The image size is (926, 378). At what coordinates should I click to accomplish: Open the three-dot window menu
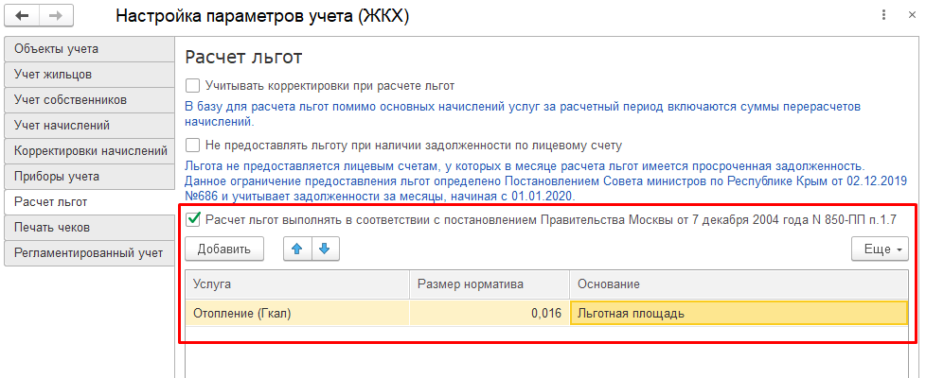[884, 15]
